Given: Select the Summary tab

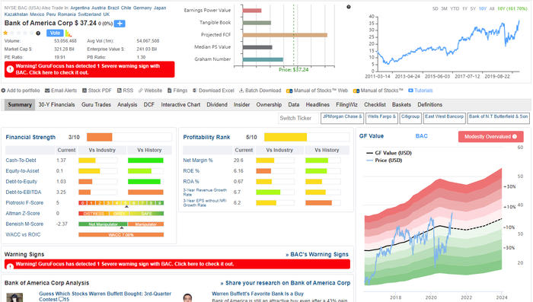Looking at the screenshot, I should pos(20,105).
